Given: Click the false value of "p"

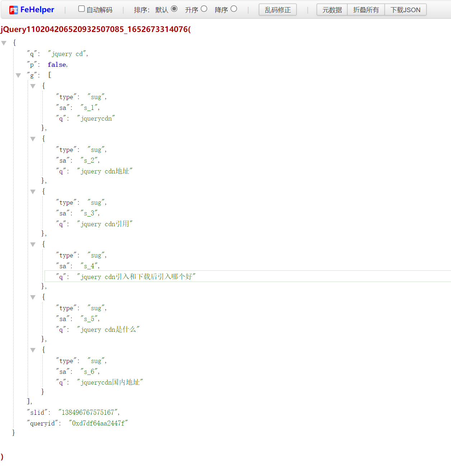Looking at the screenshot, I should click(x=57, y=65).
